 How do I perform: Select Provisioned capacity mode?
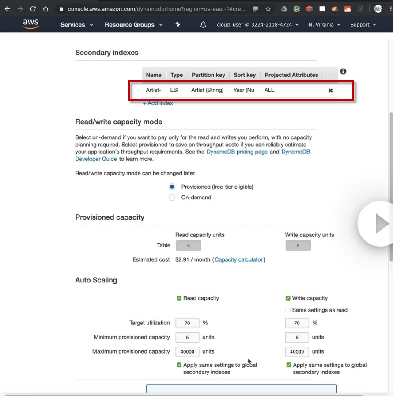click(x=172, y=187)
